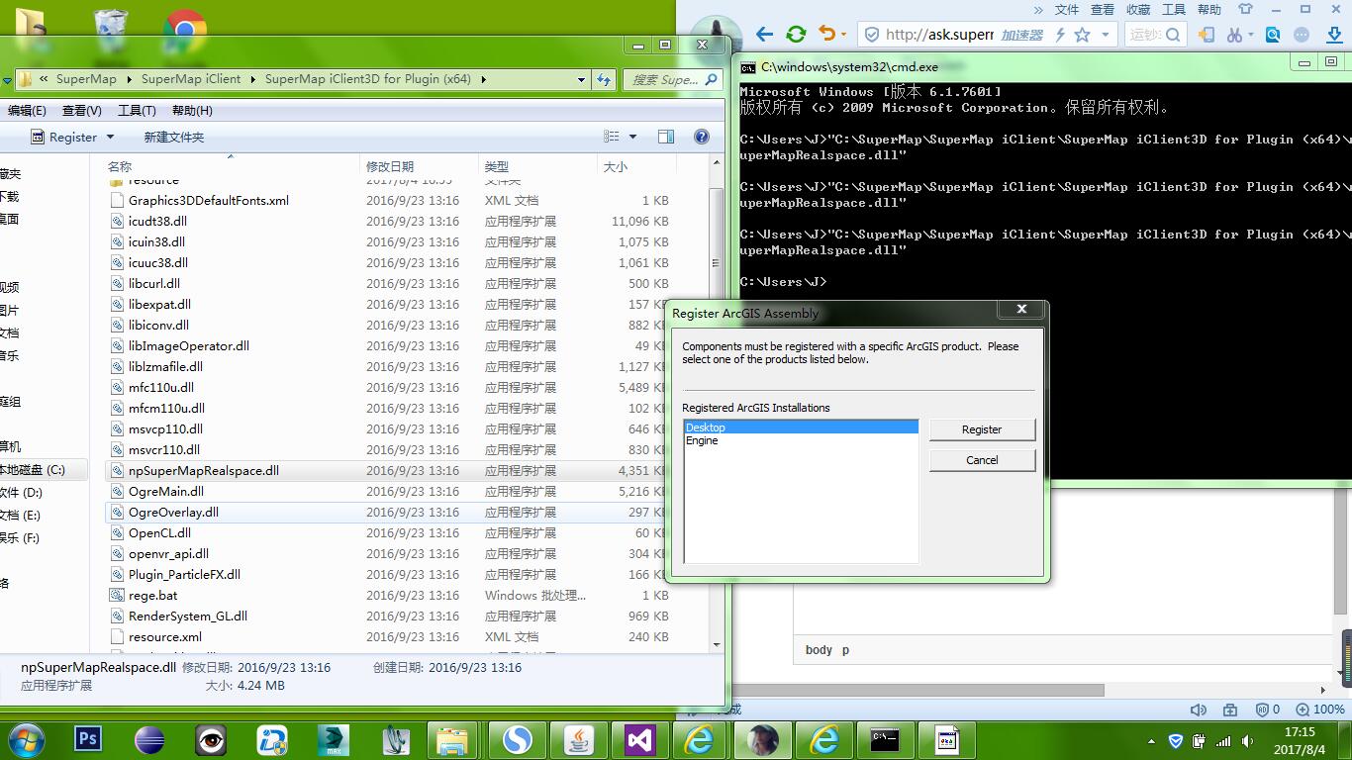Expand the browser menu overflow chevron
Screen dimensions: 1352x760
pos(1038,9)
